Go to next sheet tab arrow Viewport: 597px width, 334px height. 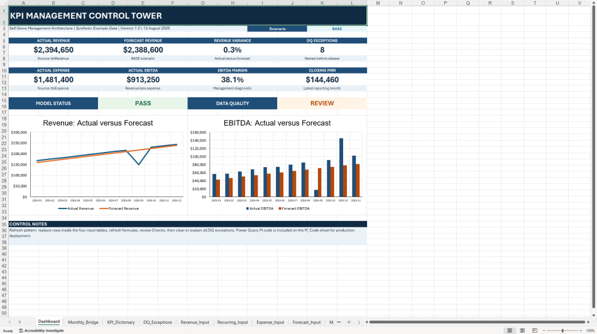pos(20,322)
